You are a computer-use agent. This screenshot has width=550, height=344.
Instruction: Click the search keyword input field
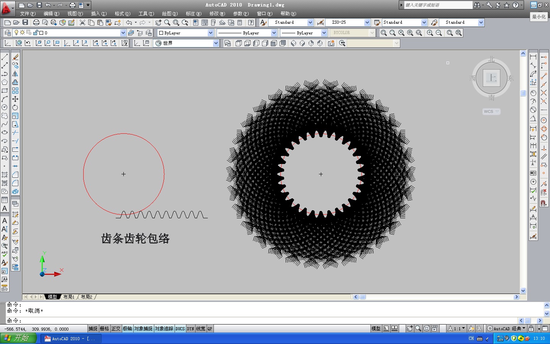pos(438,5)
